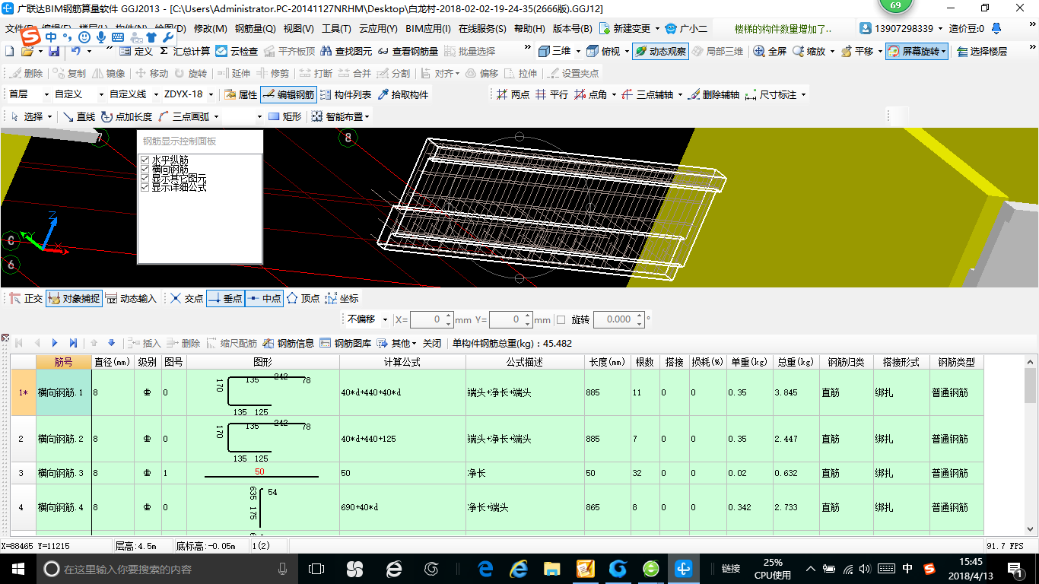The height and width of the screenshot is (584, 1039).
Task: Open 钢筋信息 rebar info
Action: pyautogui.click(x=289, y=343)
